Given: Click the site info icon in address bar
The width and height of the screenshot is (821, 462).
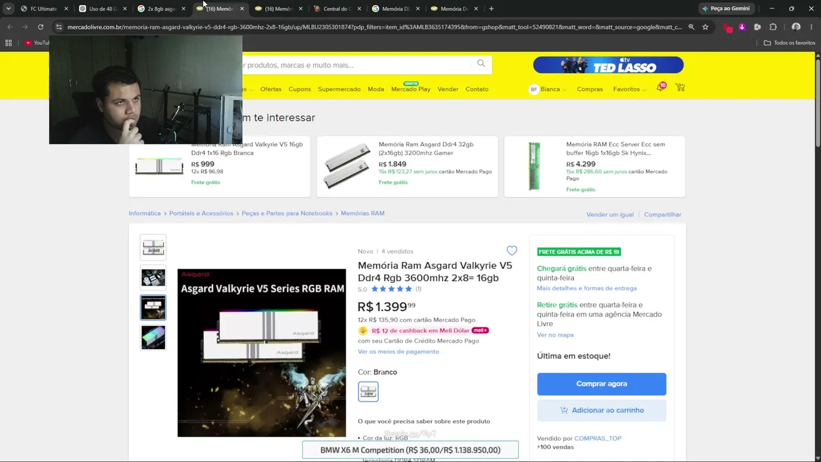Looking at the screenshot, I should pos(59,27).
